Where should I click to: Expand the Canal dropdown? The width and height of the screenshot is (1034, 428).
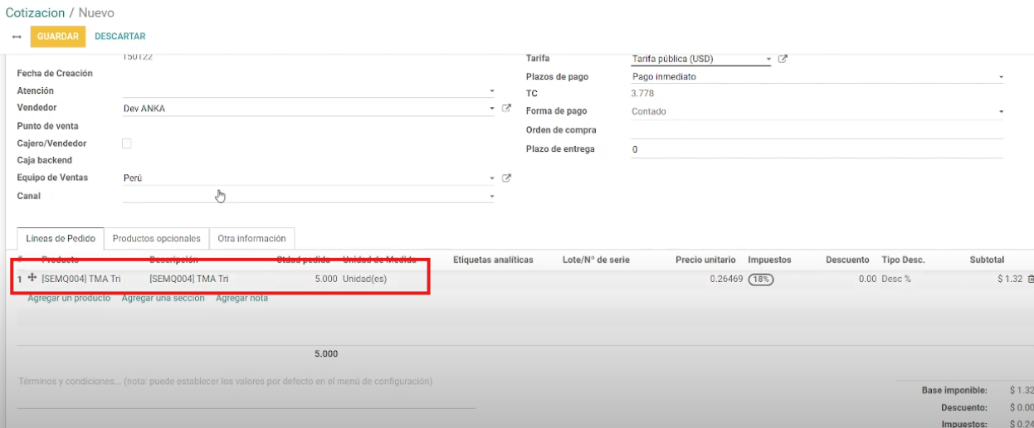pyautogui.click(x=491, y=197)
